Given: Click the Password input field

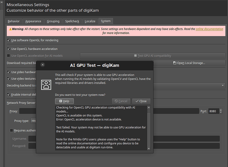Looking at the screenshot, I should (124, 146).
